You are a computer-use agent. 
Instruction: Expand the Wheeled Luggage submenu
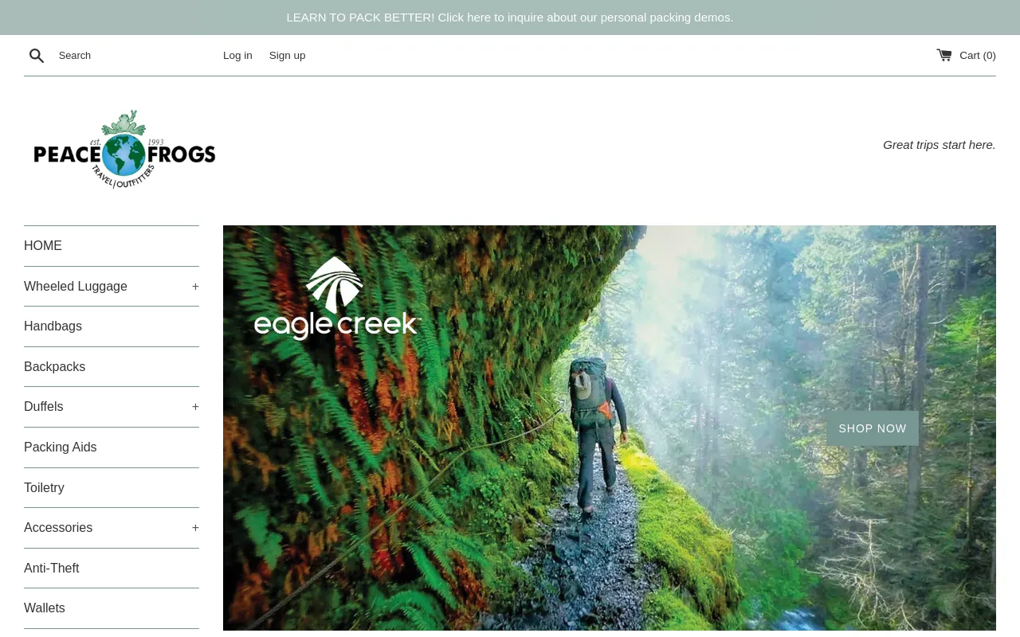tap(195, 287)
